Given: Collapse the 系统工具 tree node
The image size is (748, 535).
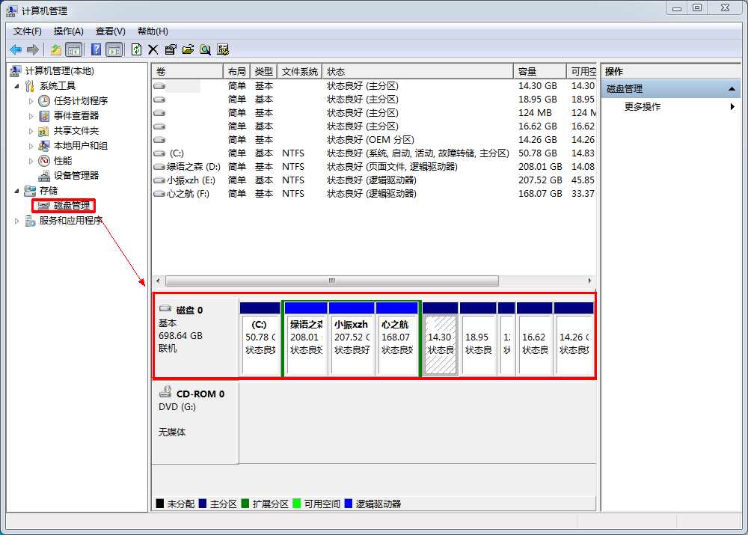Looking at the screenshot, I should point(16,86).
